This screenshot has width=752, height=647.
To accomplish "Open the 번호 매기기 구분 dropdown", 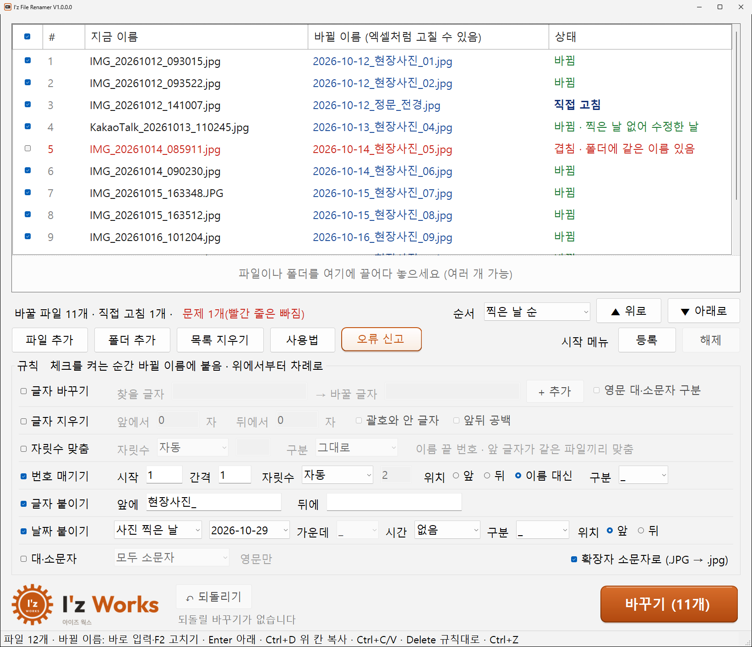I will 643,475.
